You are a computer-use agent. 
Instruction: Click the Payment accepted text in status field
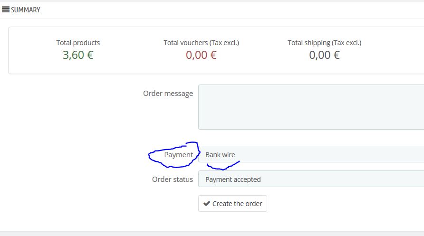tap(233, 179)
